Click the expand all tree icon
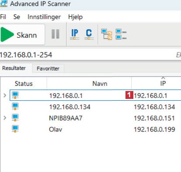181x172 pixels. [x=107, y=34]
